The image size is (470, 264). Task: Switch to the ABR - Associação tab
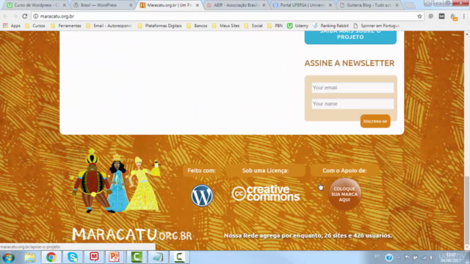pyautogui.click(x=236, y=5)
